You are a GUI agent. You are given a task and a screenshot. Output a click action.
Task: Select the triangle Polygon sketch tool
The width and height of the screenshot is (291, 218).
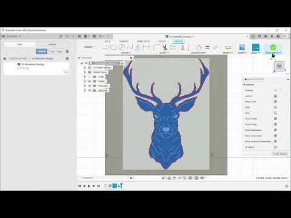pyautogui.click(x=138, y=47)
